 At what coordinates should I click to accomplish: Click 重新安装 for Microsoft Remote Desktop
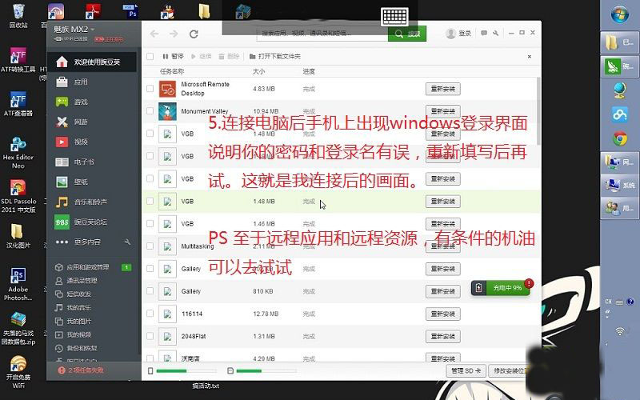(x=442, y=89)
